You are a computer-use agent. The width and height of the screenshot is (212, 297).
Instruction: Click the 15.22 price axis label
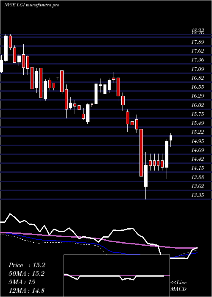point(198,132)
